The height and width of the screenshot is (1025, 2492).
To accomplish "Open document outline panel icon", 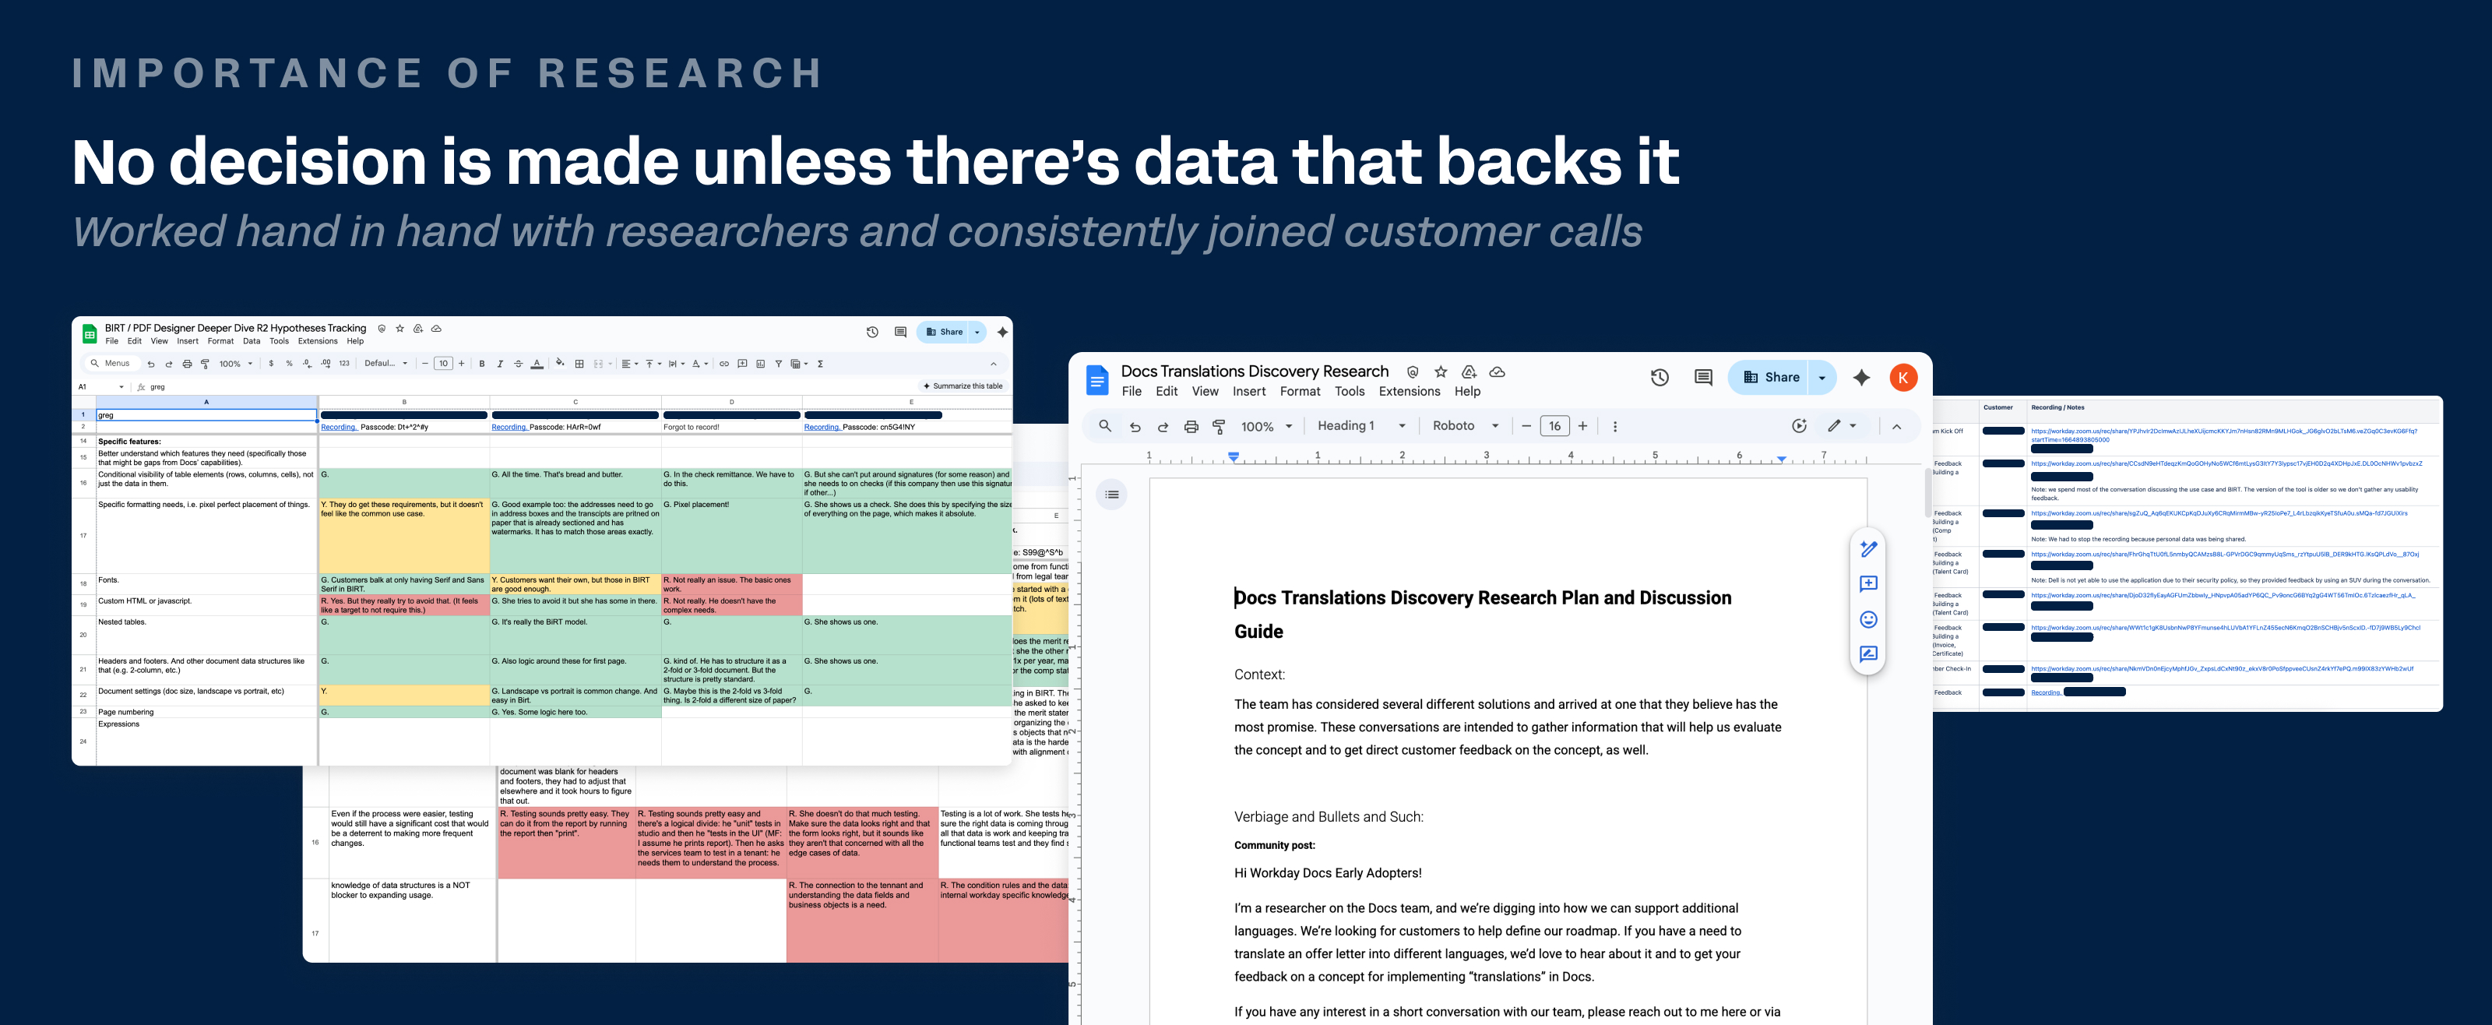I will 1111,495.
